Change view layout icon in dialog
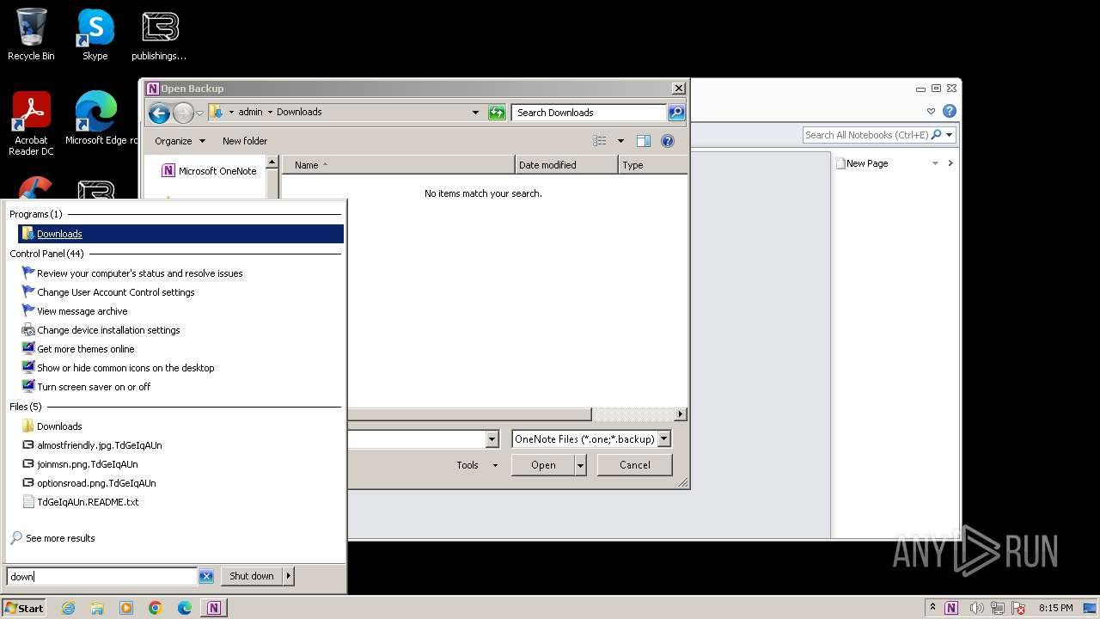 tap(600, 141)
